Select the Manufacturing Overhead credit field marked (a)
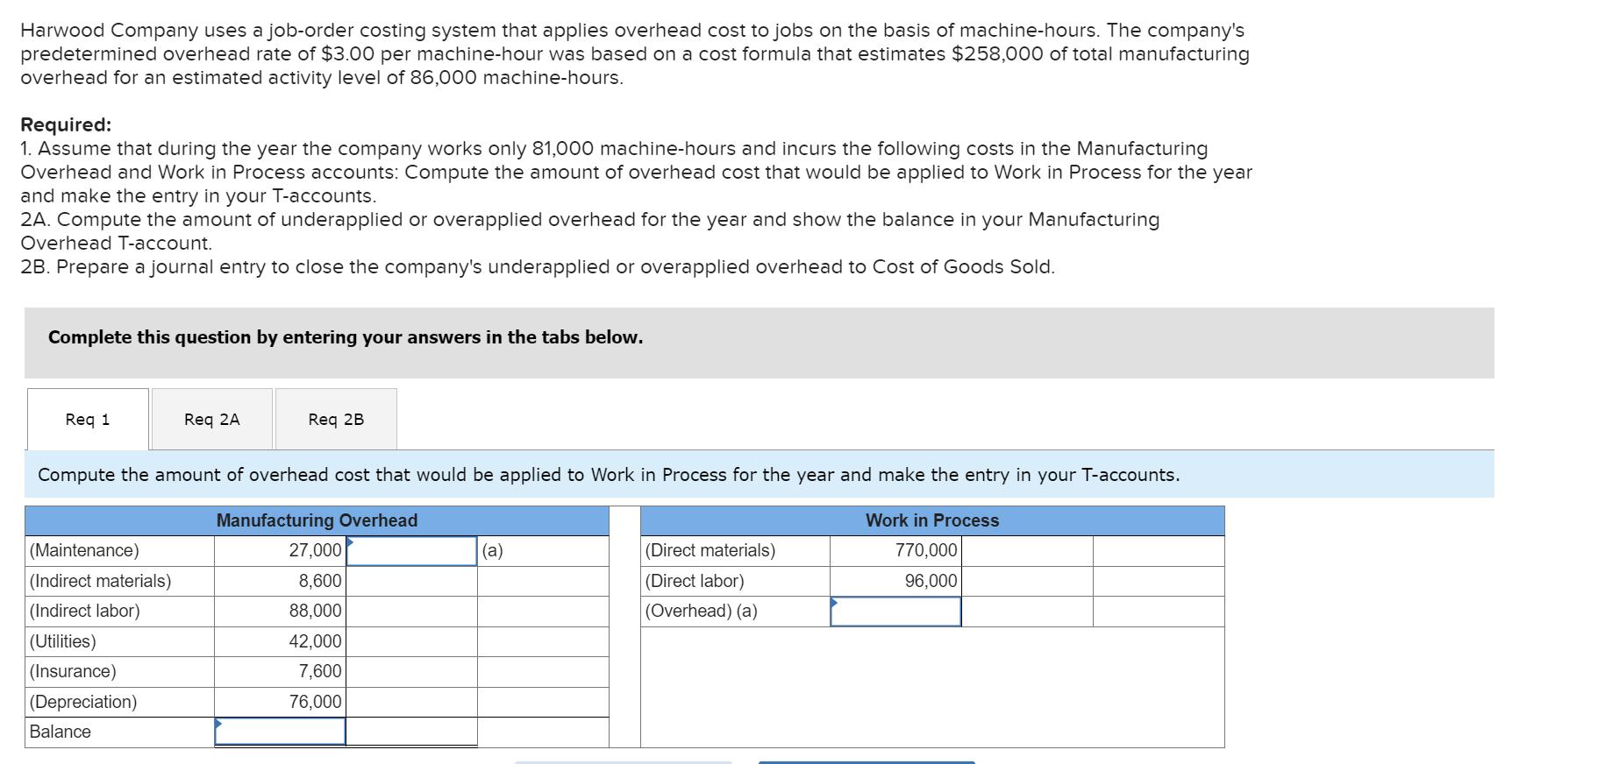Screen dimensions: 1612x764 (411, 551)
